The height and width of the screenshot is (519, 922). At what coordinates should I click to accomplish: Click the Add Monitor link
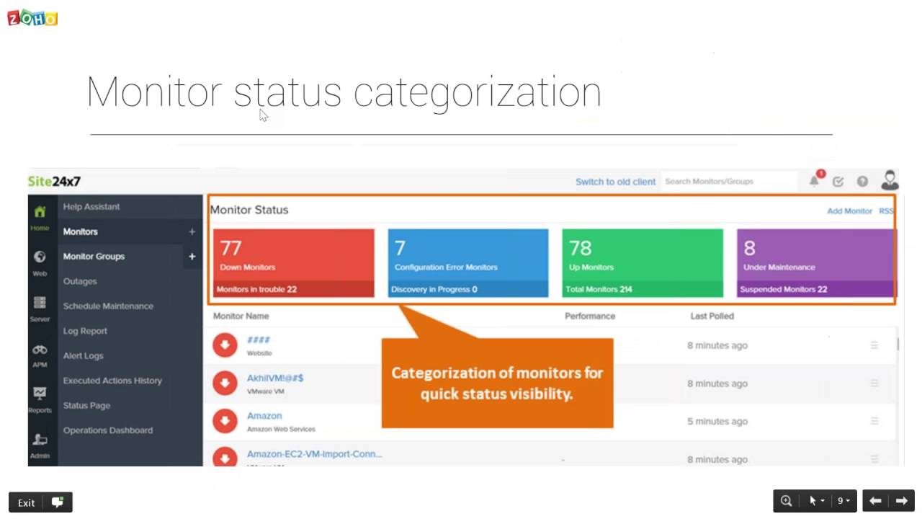(850, 211)
